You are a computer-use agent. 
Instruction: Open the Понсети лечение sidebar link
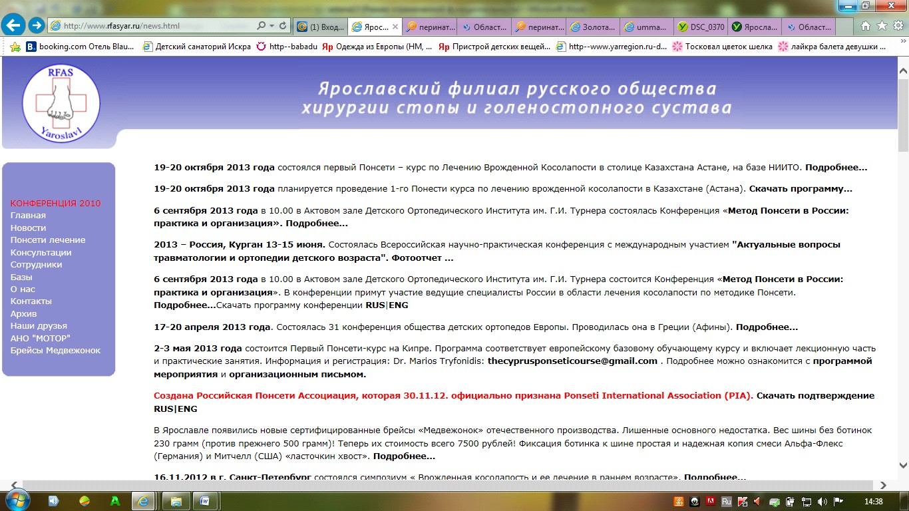[x=48, y=240]
